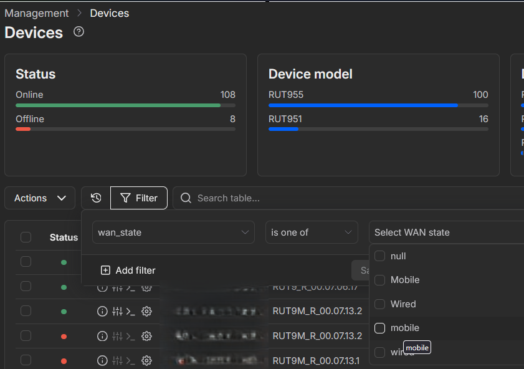Click the Online status progress bar
Screen dimensions: 524x369
[125, 105]
